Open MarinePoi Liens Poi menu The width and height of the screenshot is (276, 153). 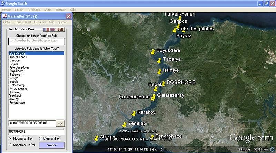(x=40, y=22)
